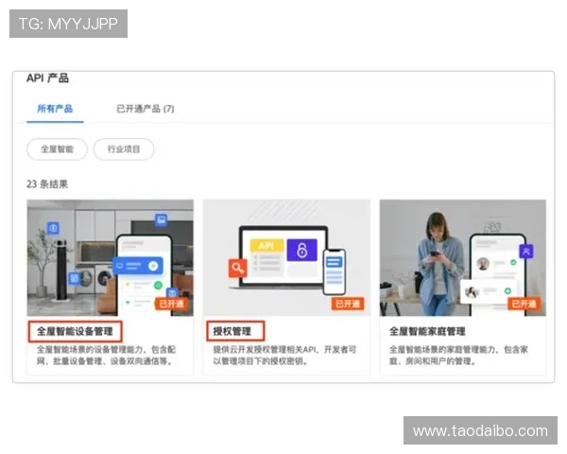The image size is (567, 454).
Task: Open the 全屋智能设备管理 product title
Action: [75, 331]
